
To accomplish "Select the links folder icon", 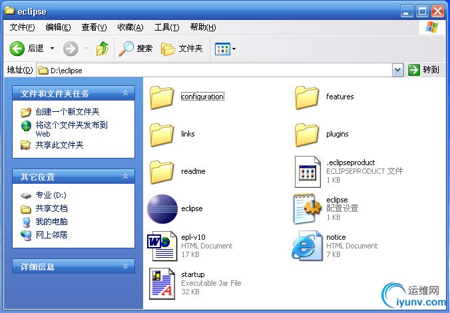I will [162, 135].
